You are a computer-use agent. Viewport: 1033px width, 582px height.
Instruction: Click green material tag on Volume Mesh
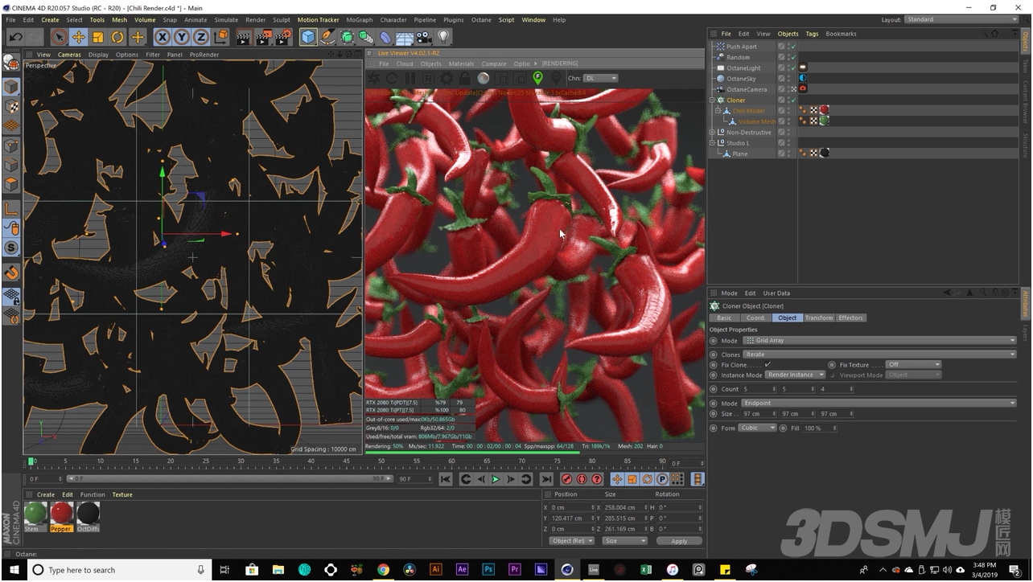point(824,121)
